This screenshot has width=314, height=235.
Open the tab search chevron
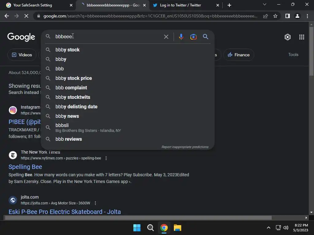point(265,4)
